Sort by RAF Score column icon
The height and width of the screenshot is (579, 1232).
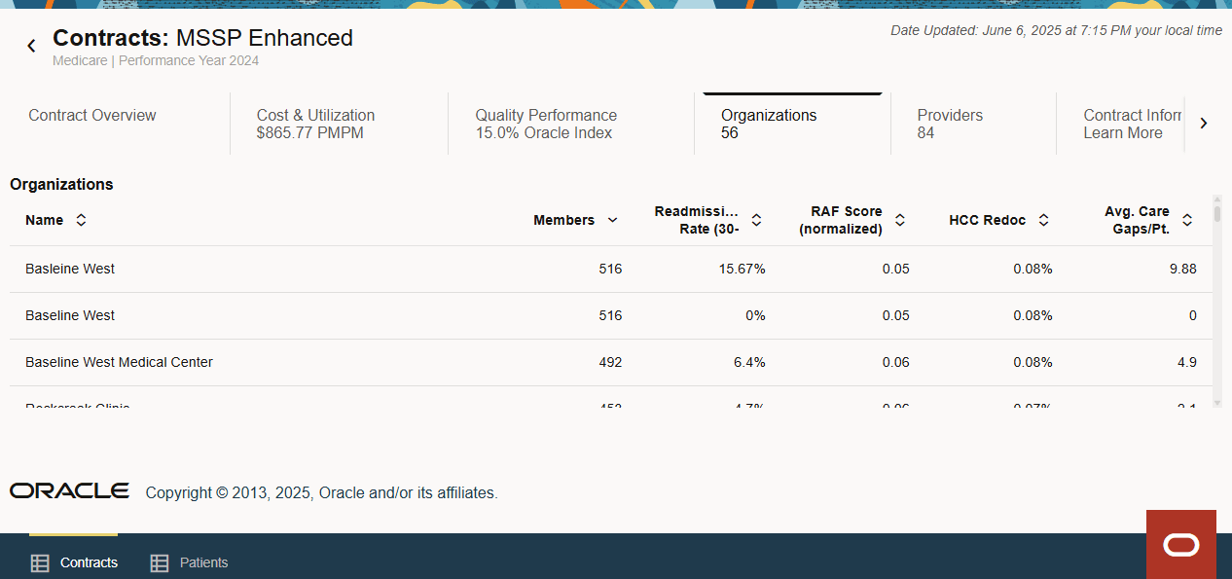pyautogui.click(x=900, y=220)
